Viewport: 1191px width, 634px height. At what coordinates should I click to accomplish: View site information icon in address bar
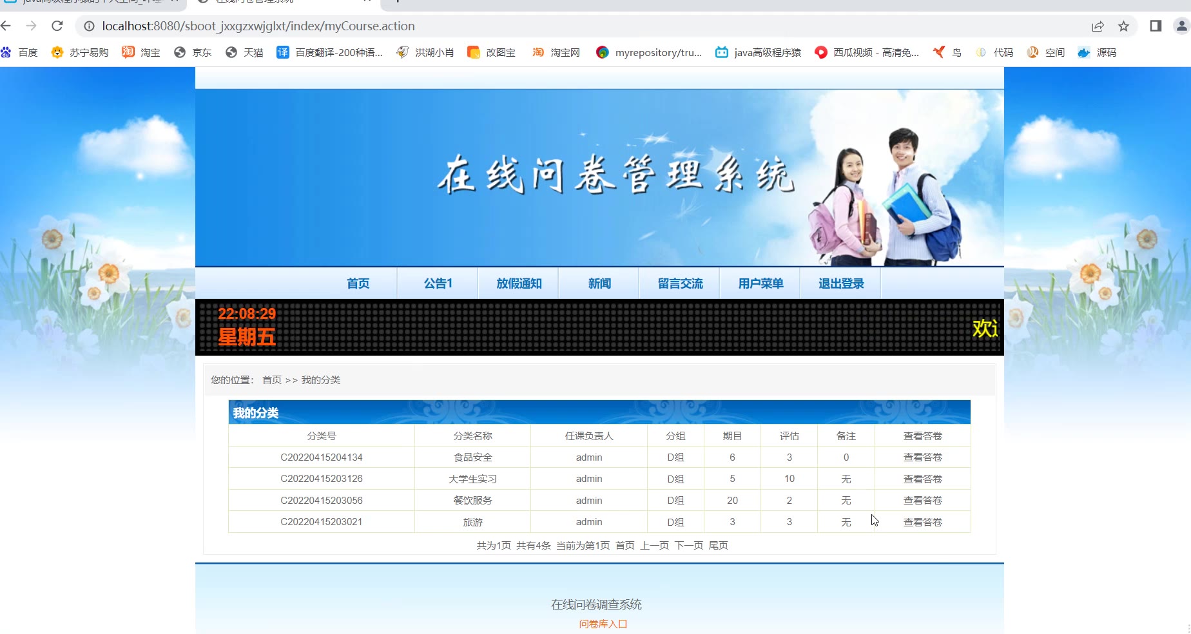coord(90,26)
